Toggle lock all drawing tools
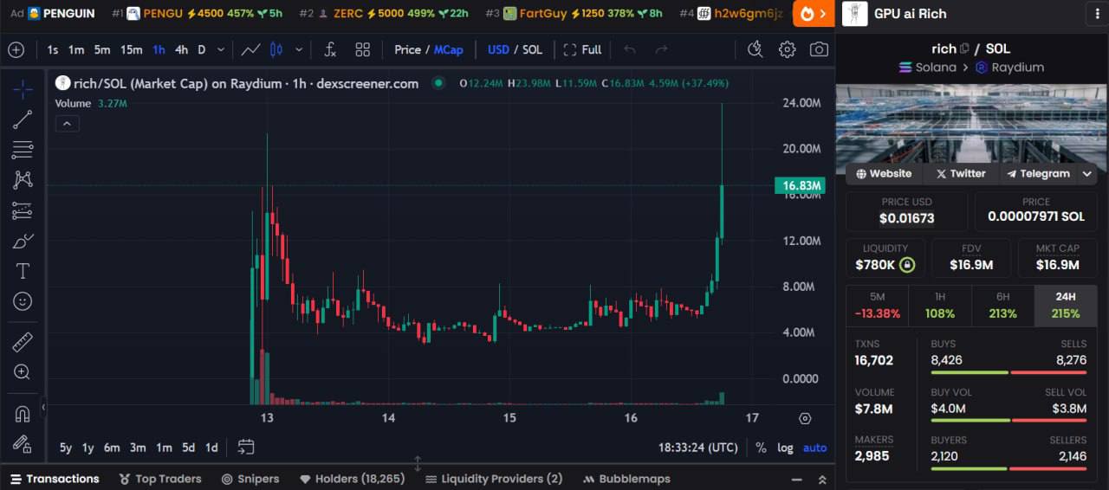This screenshot has height=490, width=1109. (x=23, y=443)
